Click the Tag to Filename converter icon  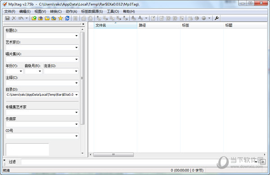click(99, 18)
